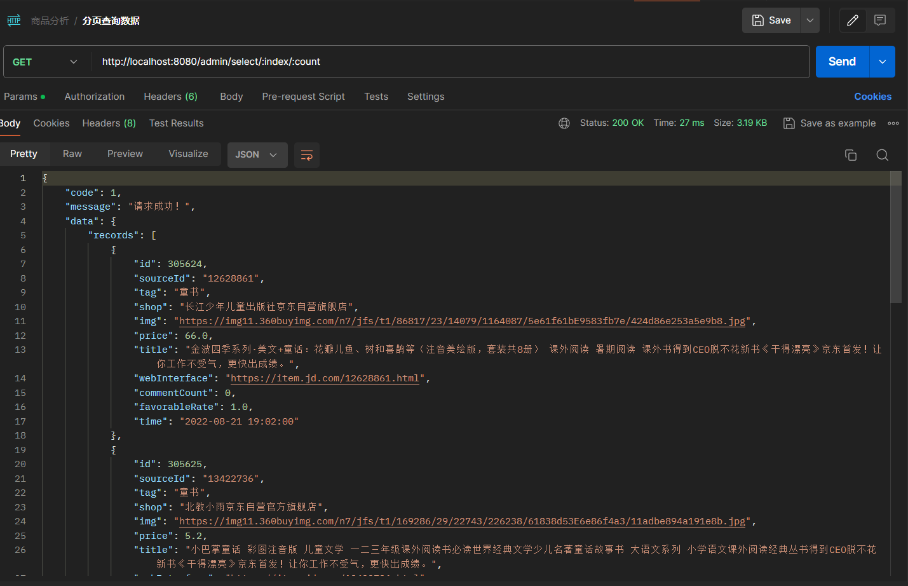Click the "id": 305624 line

point(170,264)
